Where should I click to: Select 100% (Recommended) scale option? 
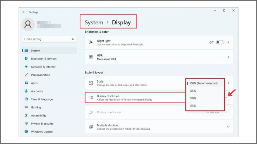coord(205,83)
